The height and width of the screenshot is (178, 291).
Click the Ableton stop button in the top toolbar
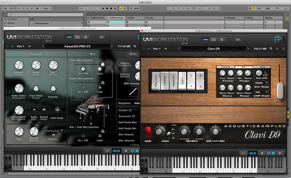pyautogui.click(x=107, y=8)
